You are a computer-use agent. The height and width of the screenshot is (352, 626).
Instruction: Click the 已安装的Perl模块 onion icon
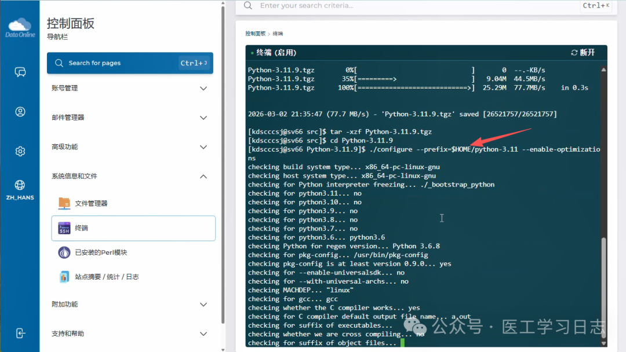[x=64, y=252]
